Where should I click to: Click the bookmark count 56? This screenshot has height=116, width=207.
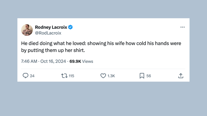[149, 76]
